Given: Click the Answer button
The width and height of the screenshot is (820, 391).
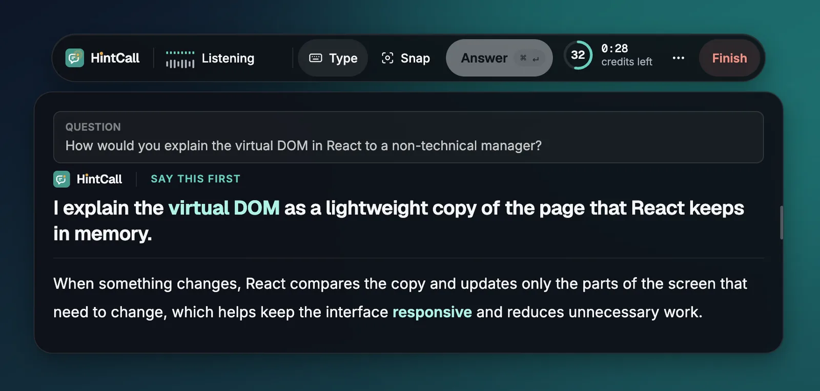Looking at the screenshot, I should click(x=499, y=58).
